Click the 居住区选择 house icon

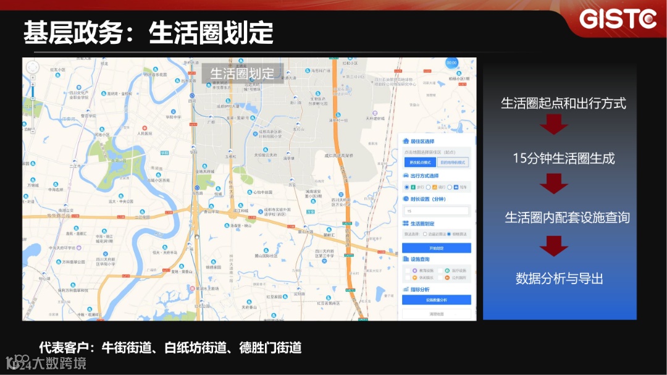[406, 141]
